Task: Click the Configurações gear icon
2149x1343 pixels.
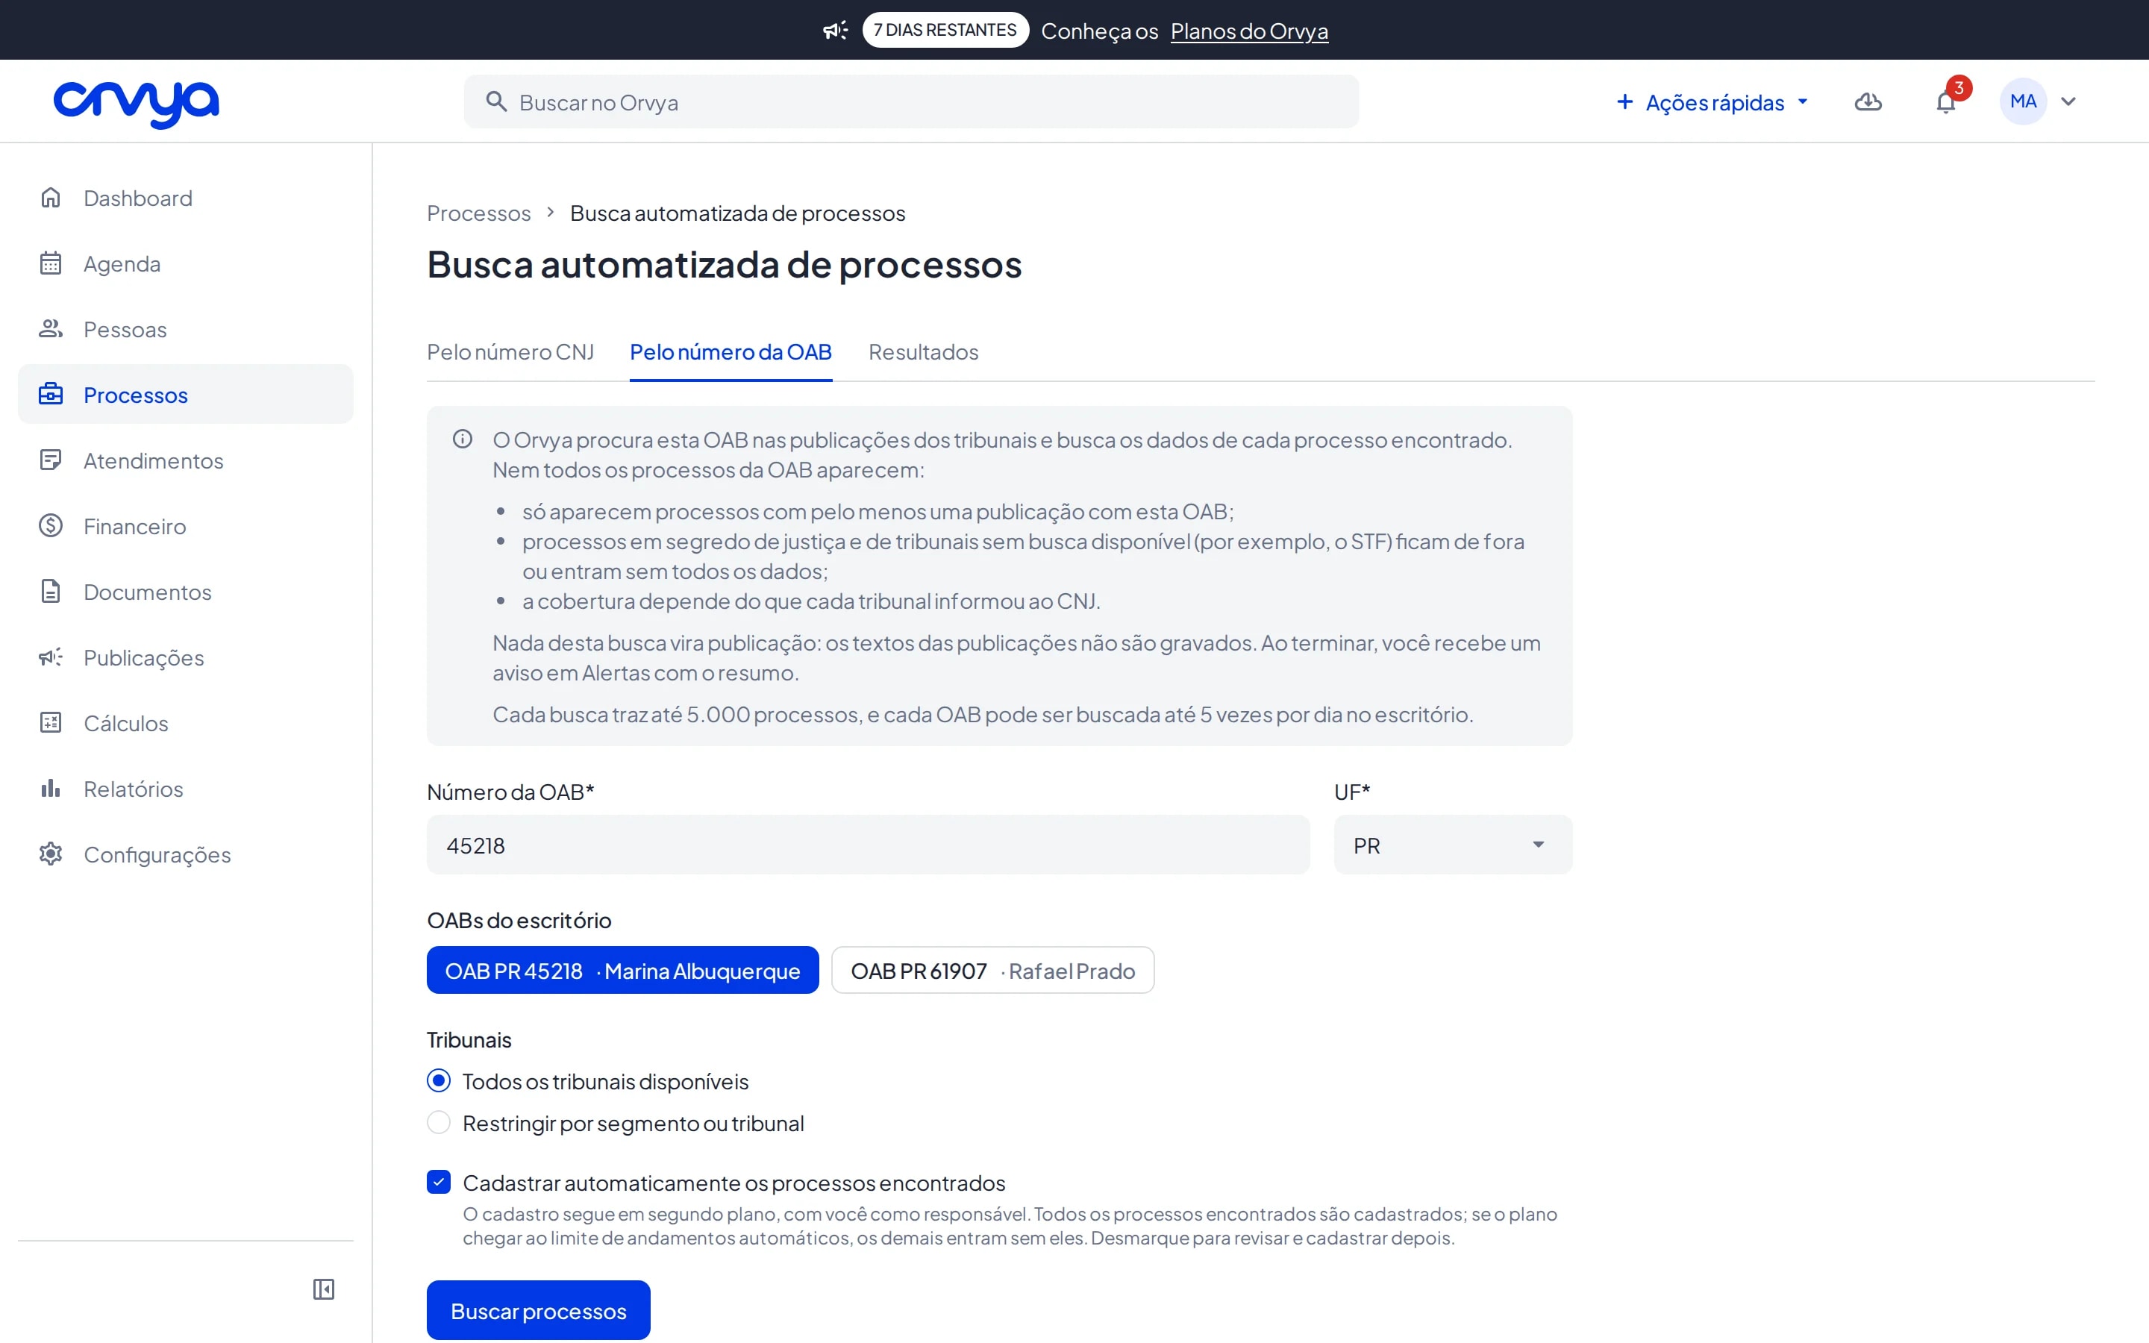Action: (51, 854)
